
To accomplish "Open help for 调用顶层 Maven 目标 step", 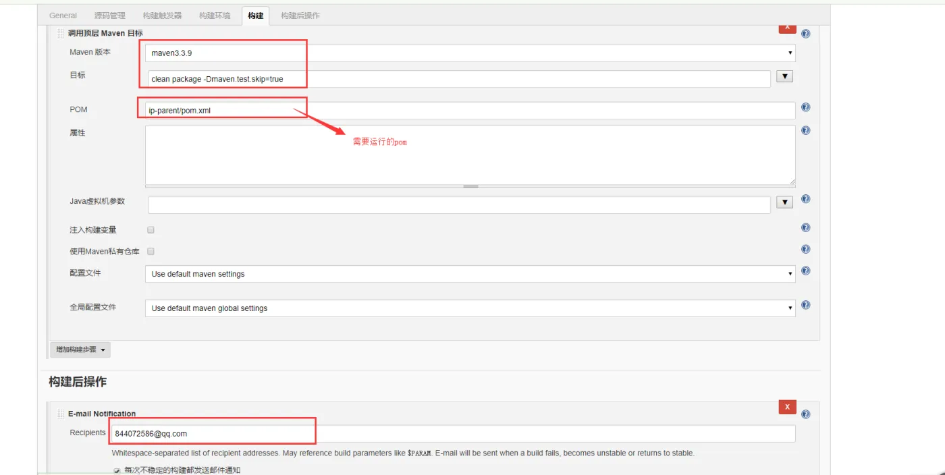I will (805, 34).
